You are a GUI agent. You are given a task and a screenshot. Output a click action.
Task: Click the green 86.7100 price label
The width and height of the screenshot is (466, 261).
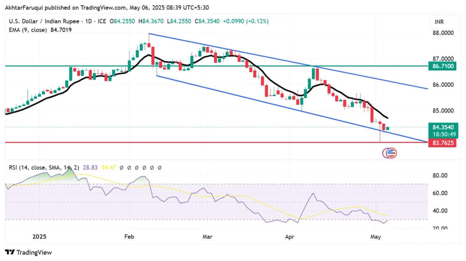[442, 66]
